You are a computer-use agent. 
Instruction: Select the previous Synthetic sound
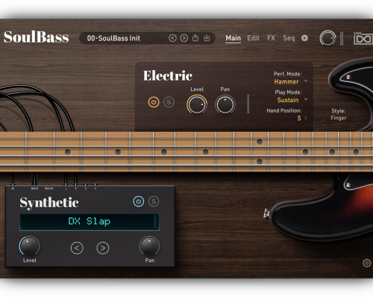(77, 248)
